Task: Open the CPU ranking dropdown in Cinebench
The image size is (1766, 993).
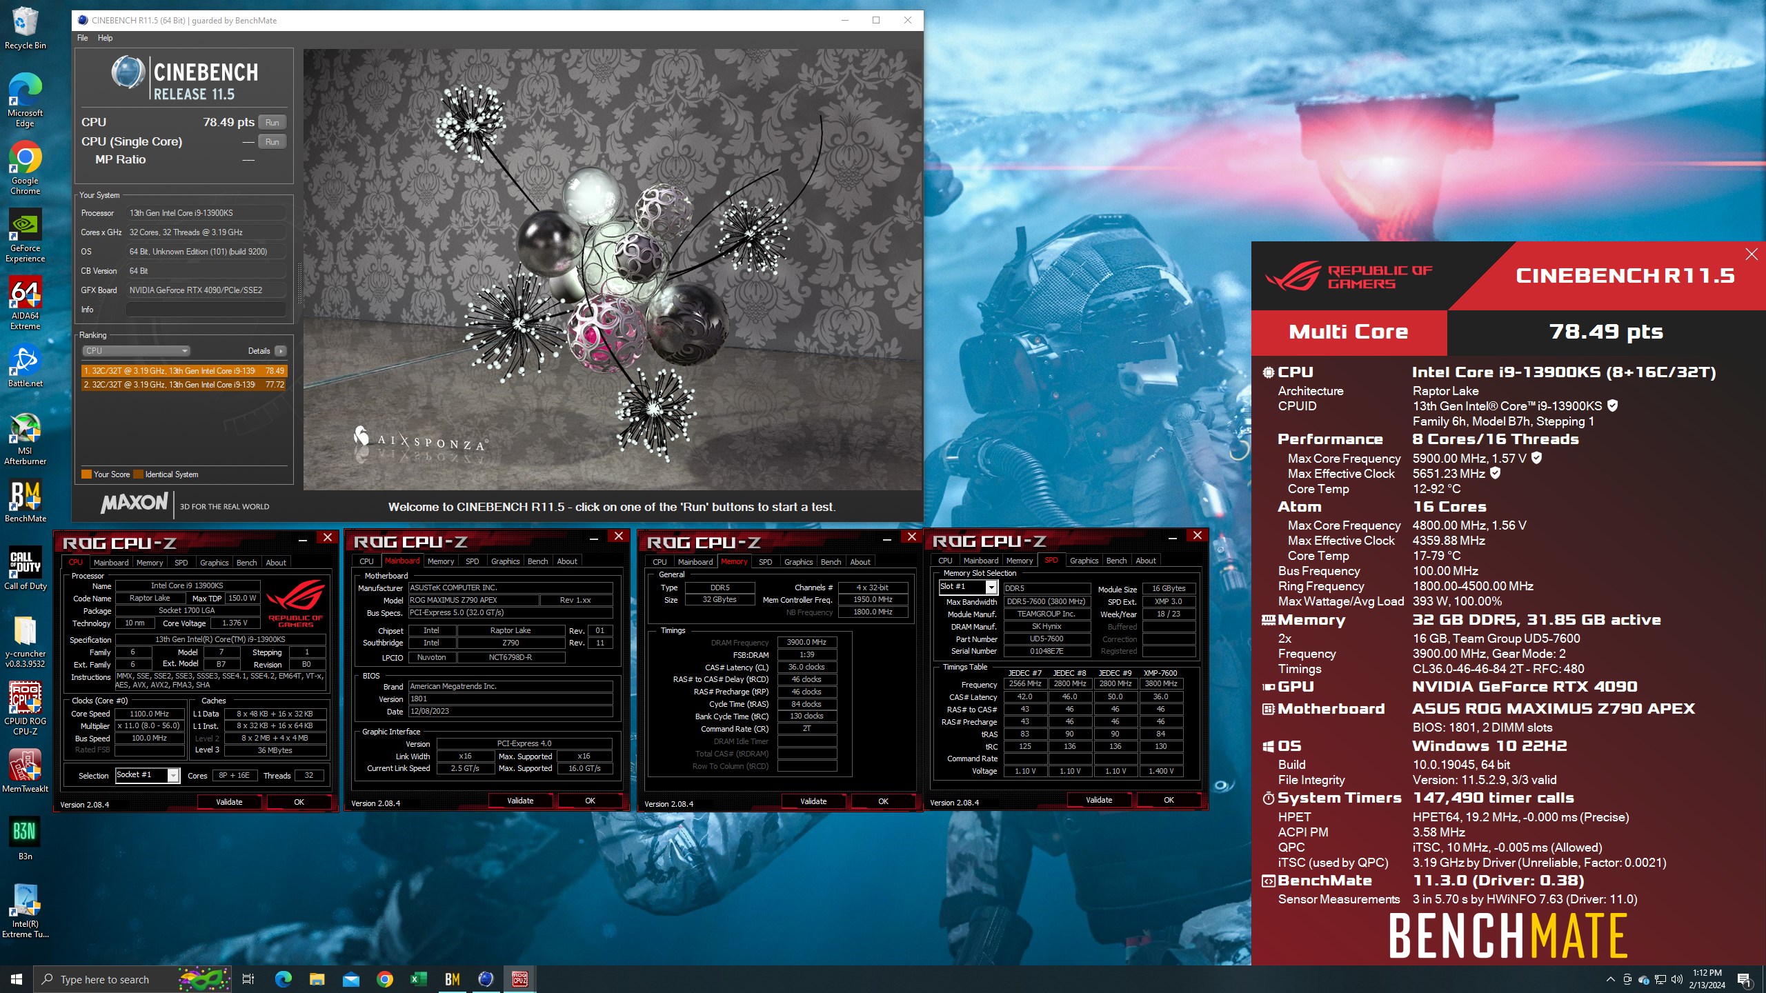Action: coord(136,351)
